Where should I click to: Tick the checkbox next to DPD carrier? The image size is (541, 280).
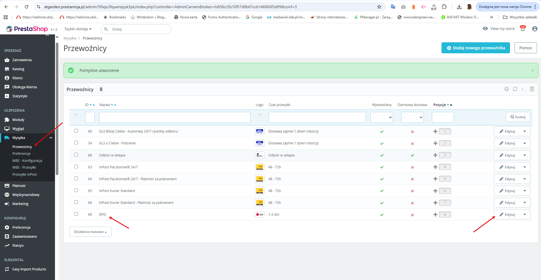[x=76, y=214]
